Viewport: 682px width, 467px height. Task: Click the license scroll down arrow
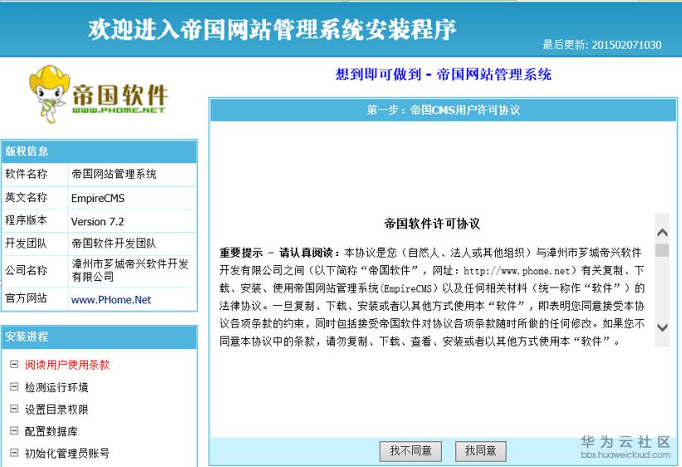[662, 327]
